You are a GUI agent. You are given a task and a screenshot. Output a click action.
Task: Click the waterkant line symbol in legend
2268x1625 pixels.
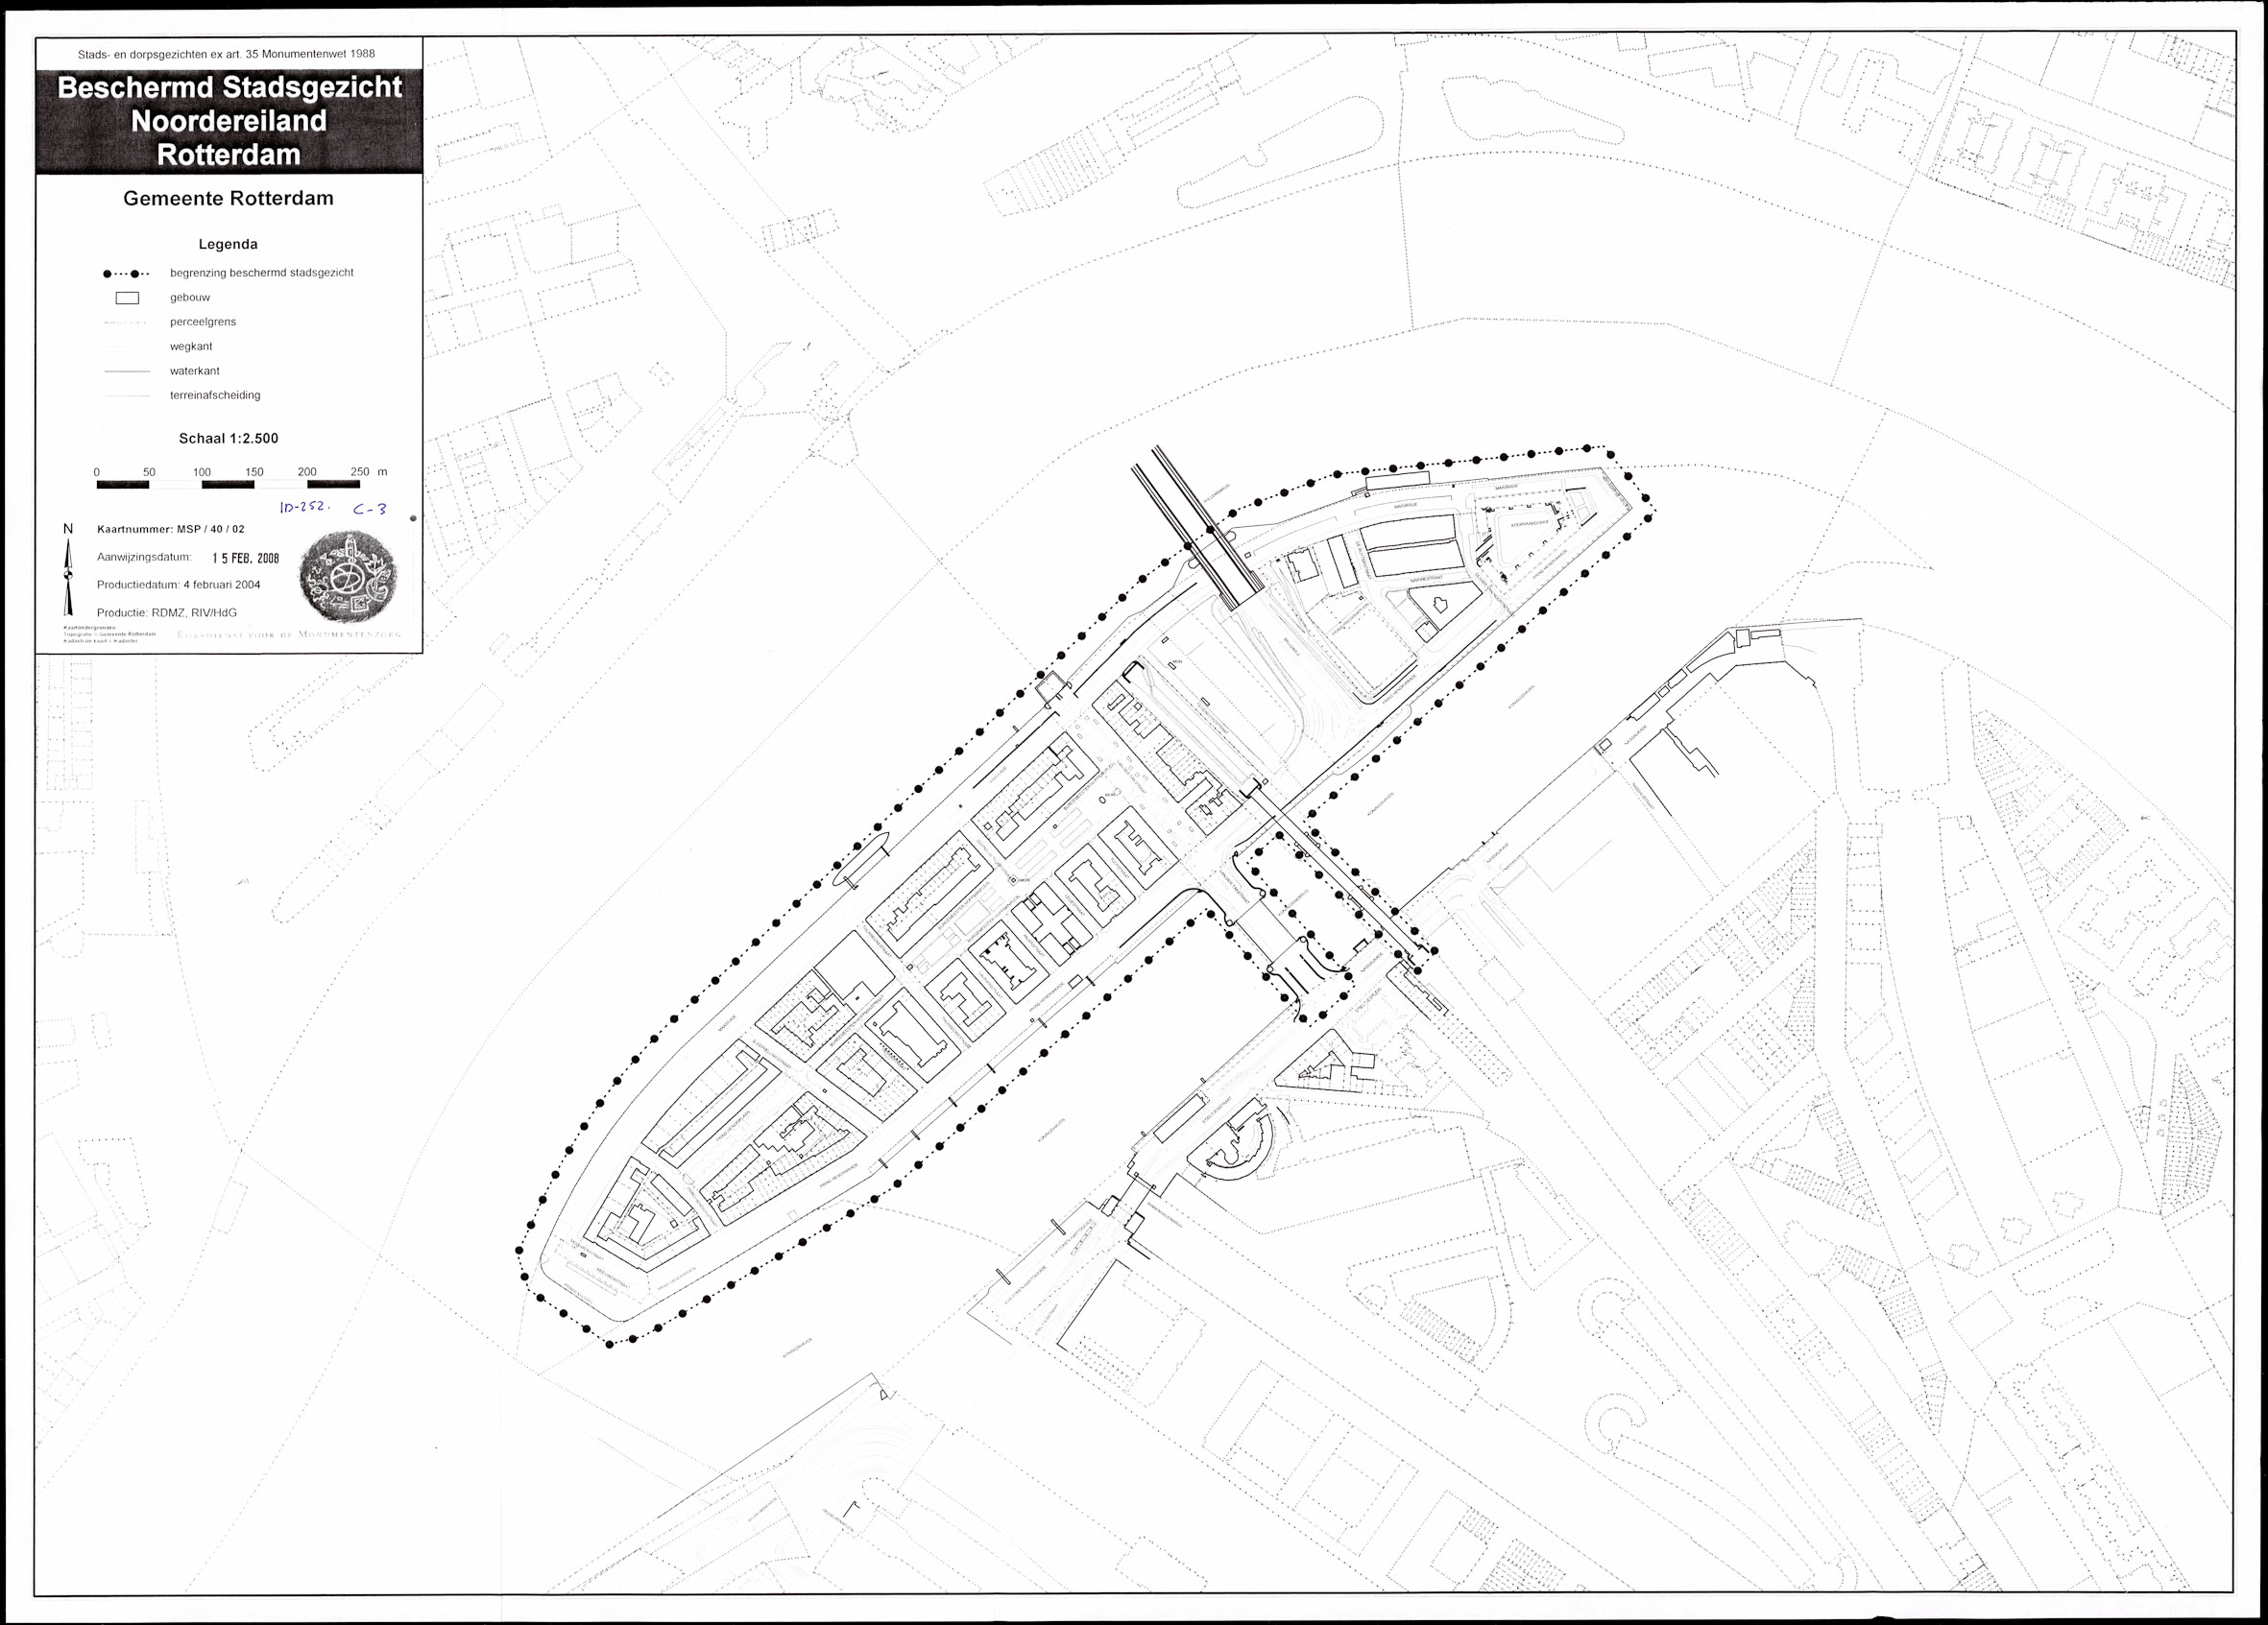(x=126, y=370)
